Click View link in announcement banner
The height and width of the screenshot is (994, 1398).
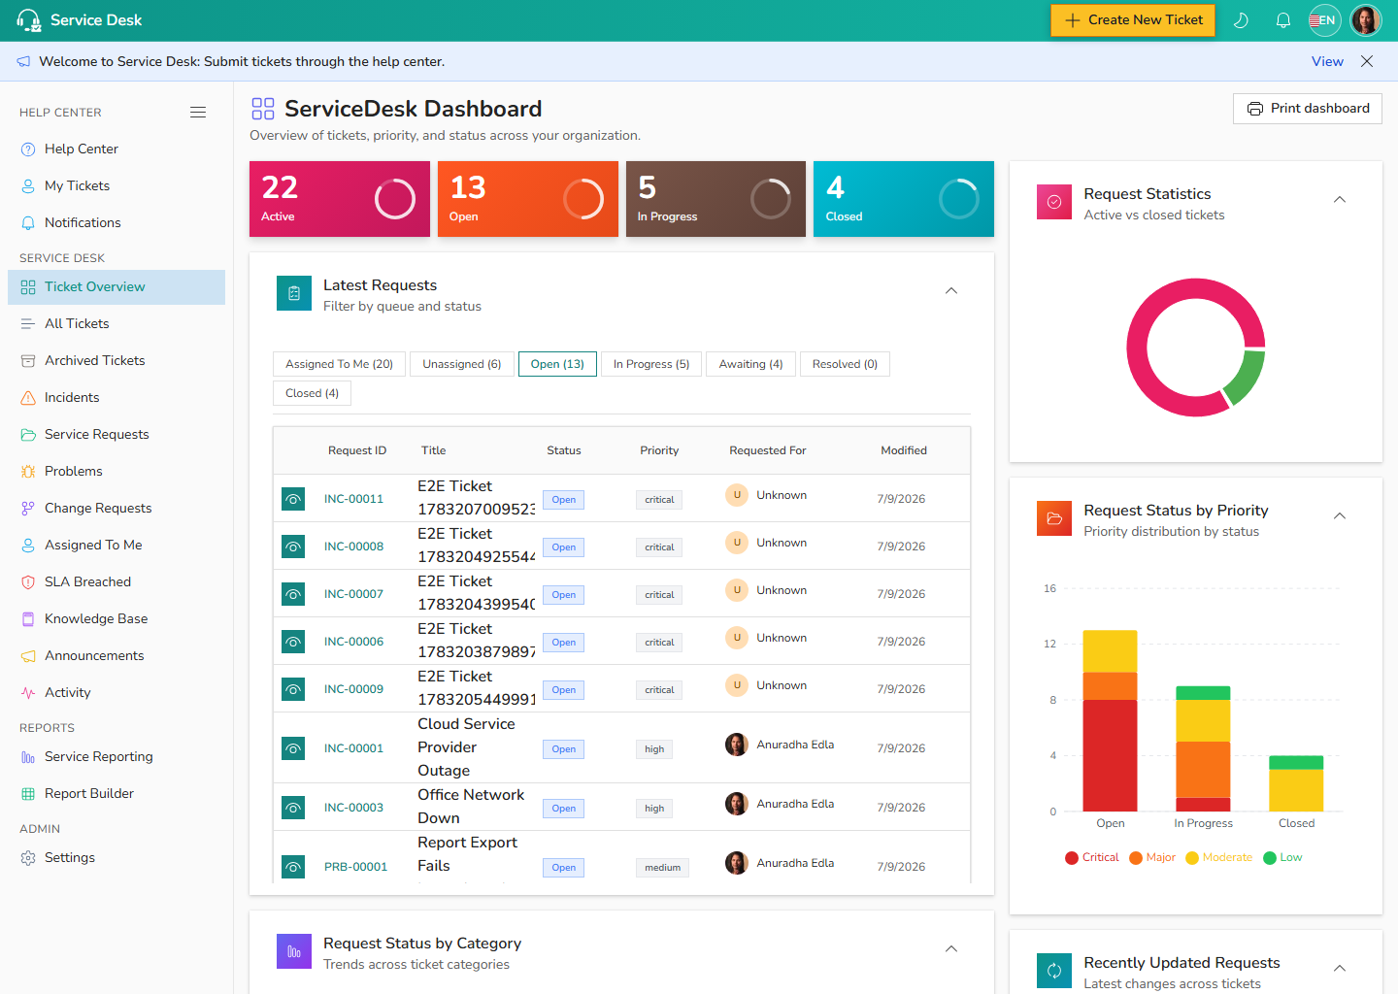[x=1327, y=61]
